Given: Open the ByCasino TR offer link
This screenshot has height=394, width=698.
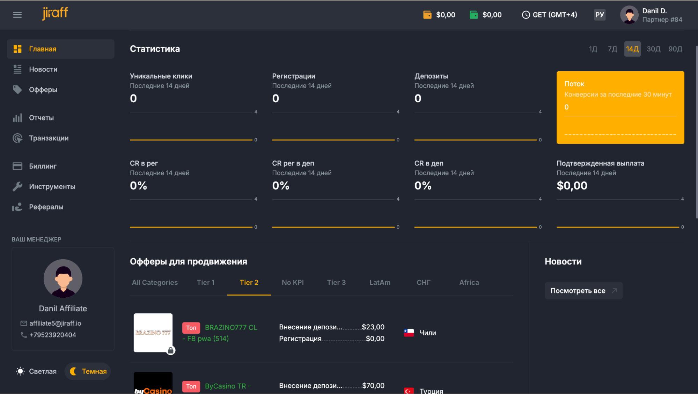Looking at the screenshot, I should point(228,386).
